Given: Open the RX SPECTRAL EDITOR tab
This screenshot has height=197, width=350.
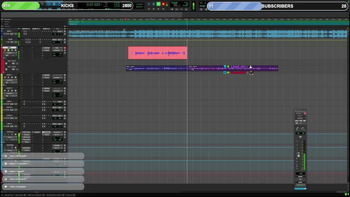Looking at the screenshot, I should click(55, 195).
